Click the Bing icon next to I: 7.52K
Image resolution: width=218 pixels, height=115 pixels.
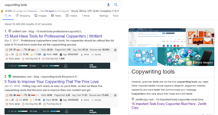[32, 55]
